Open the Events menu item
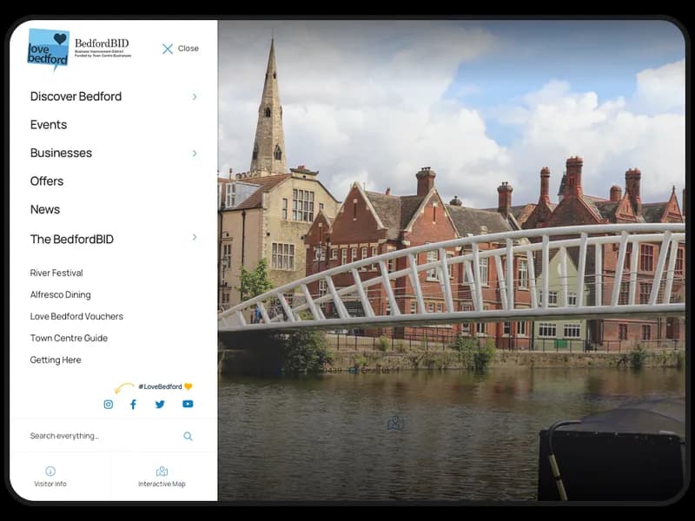This screenshot has width=695, height=521. click(x=48, y=124)
